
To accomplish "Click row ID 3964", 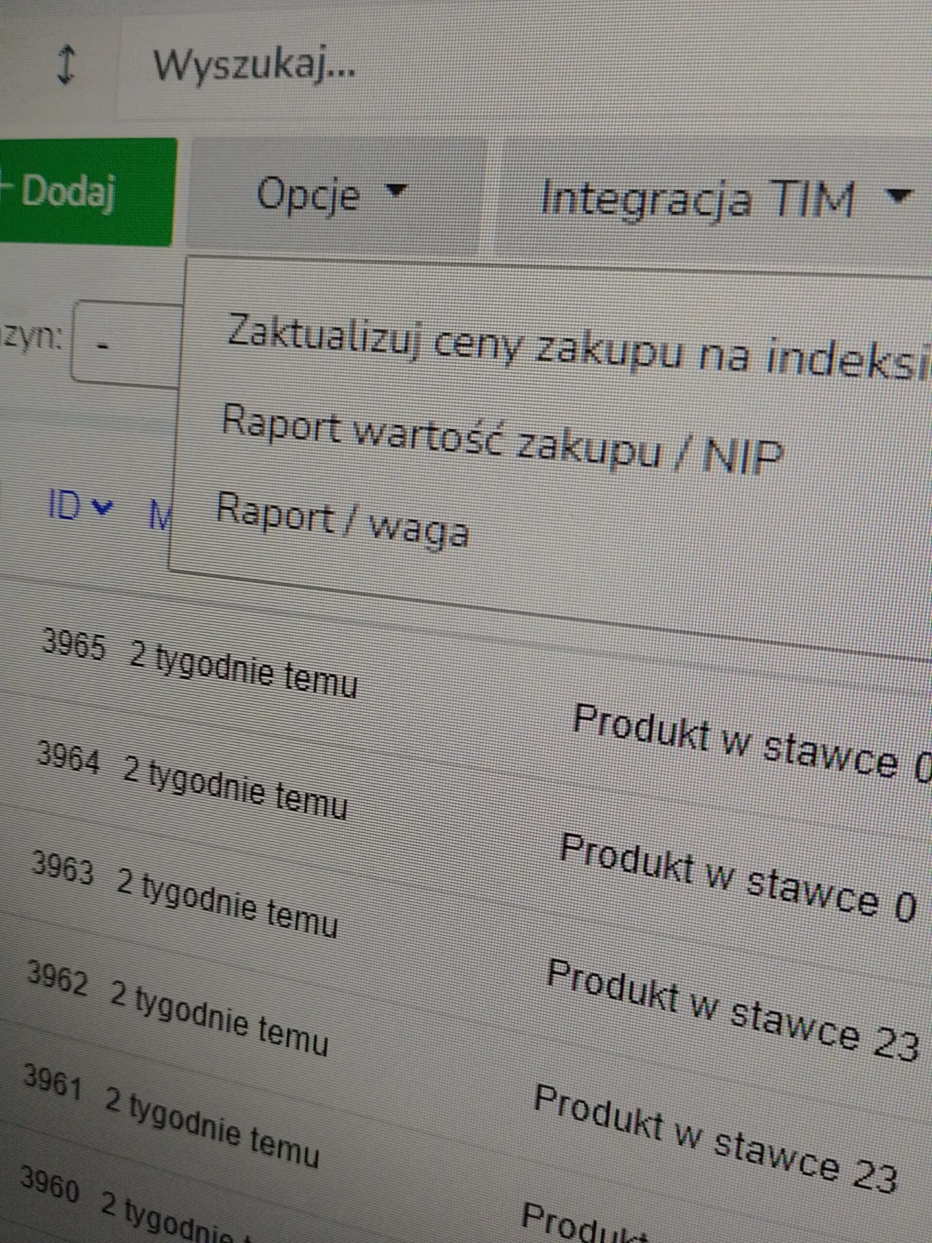I will click(x=68, y=757).
